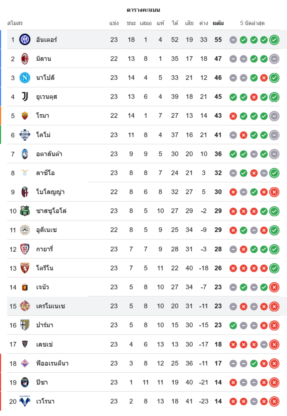This screenshot has height=416, width=287.
Task: Click Inter's latest win result icon
Action: coord(274,40)
